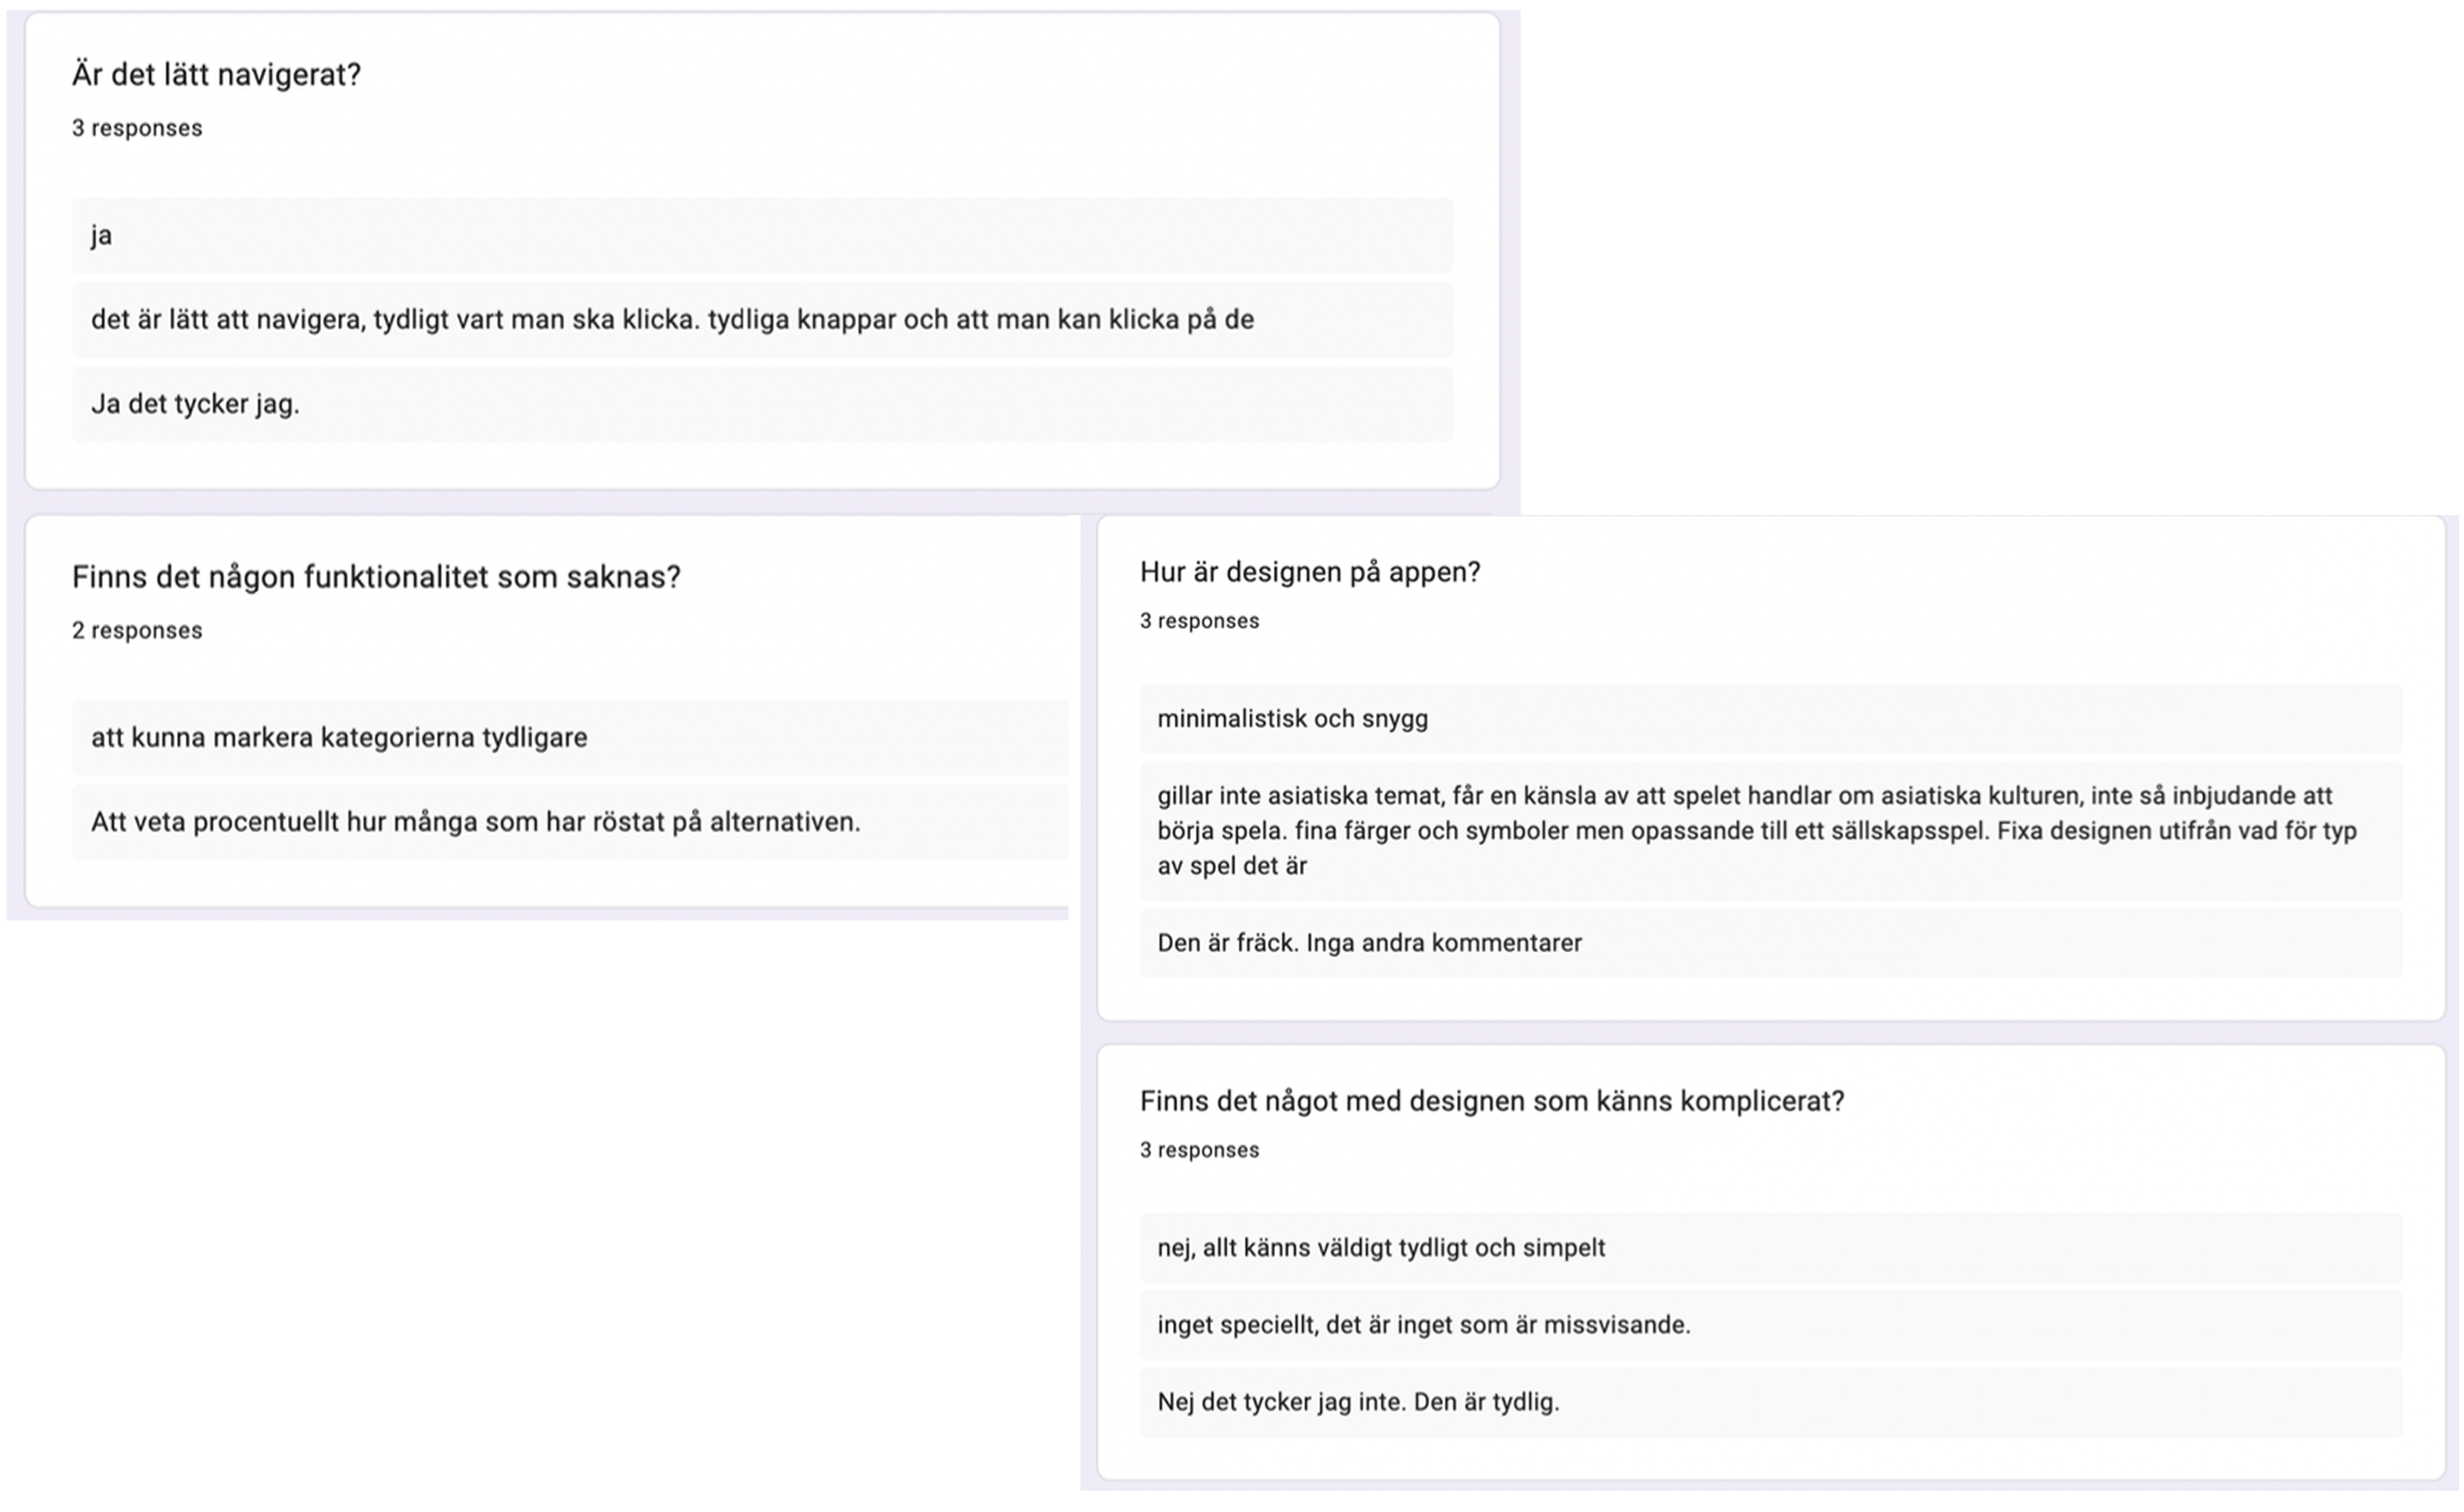2464x1512 pixels.
Task: Select the 'minimalistisk och snygg' response
Action: pos(1292,719)
